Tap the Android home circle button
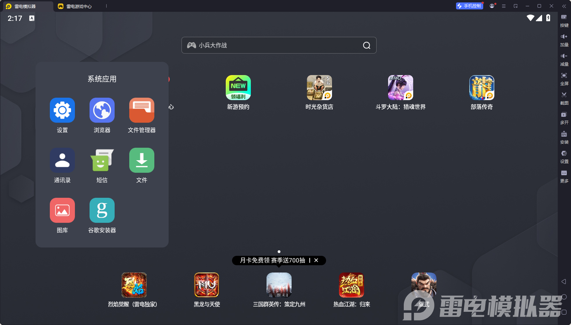 click(564, 297)
